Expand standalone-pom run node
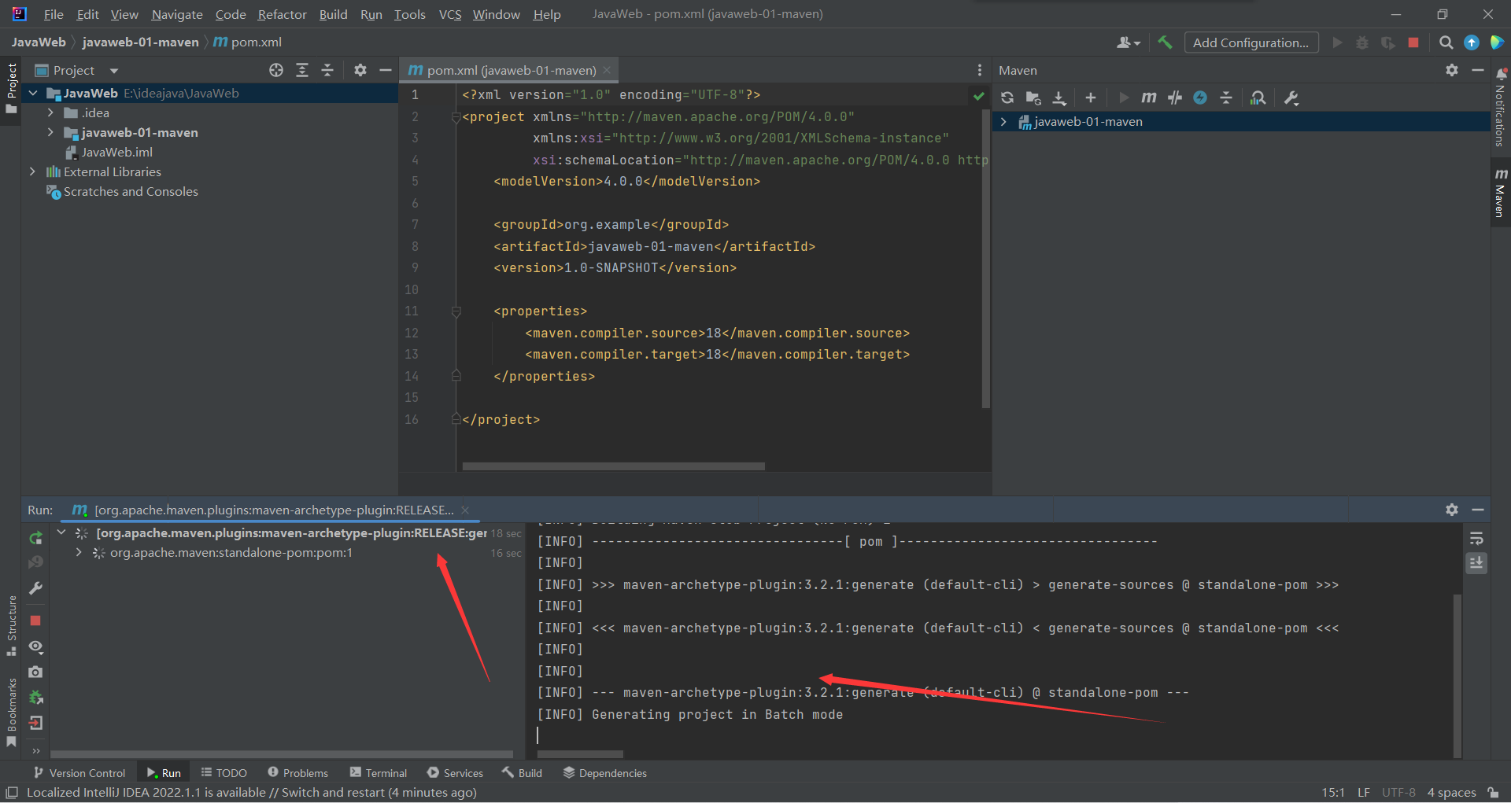This screenshot has width=1511, height=803. [79, 553]
